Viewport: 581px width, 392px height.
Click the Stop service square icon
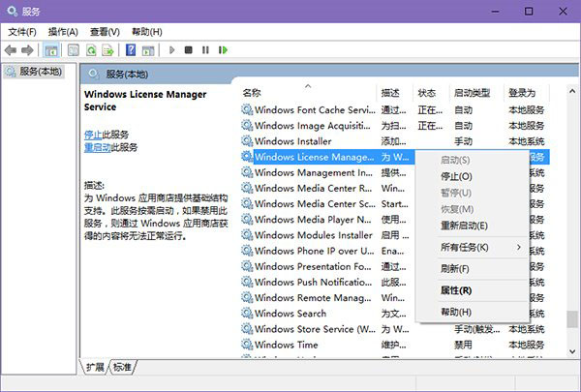click(x=188, y=50)
